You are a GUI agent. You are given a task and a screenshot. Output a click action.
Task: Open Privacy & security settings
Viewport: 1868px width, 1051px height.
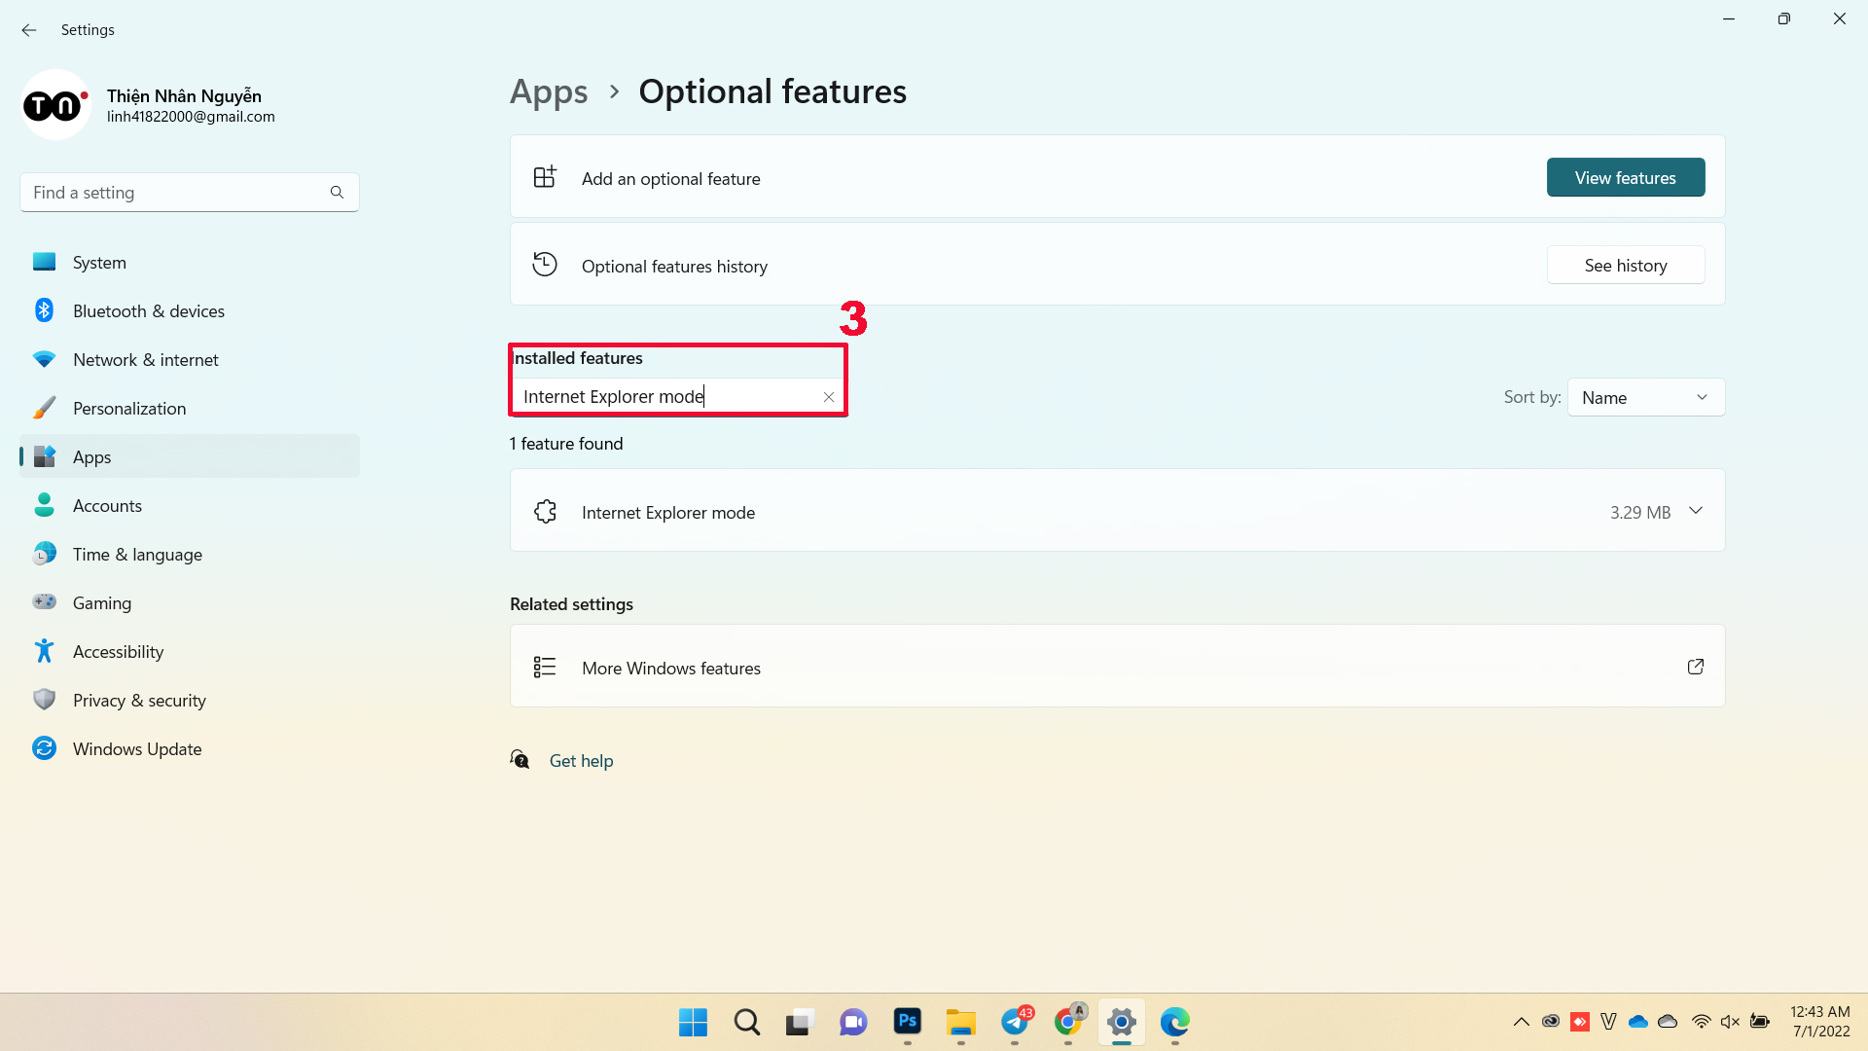tap(190, 700)
